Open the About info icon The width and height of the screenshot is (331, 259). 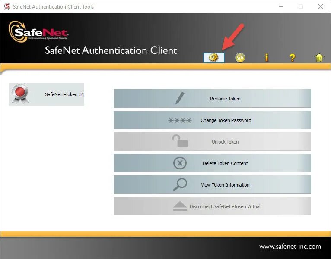point(267,57)
